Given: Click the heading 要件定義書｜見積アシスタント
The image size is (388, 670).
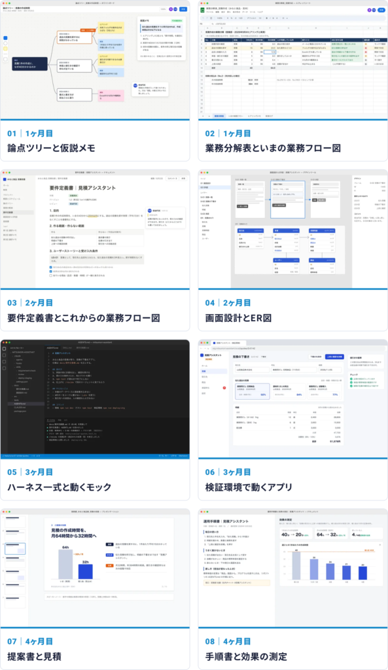Looking at the screenshot, I should (x=82, y=188).
